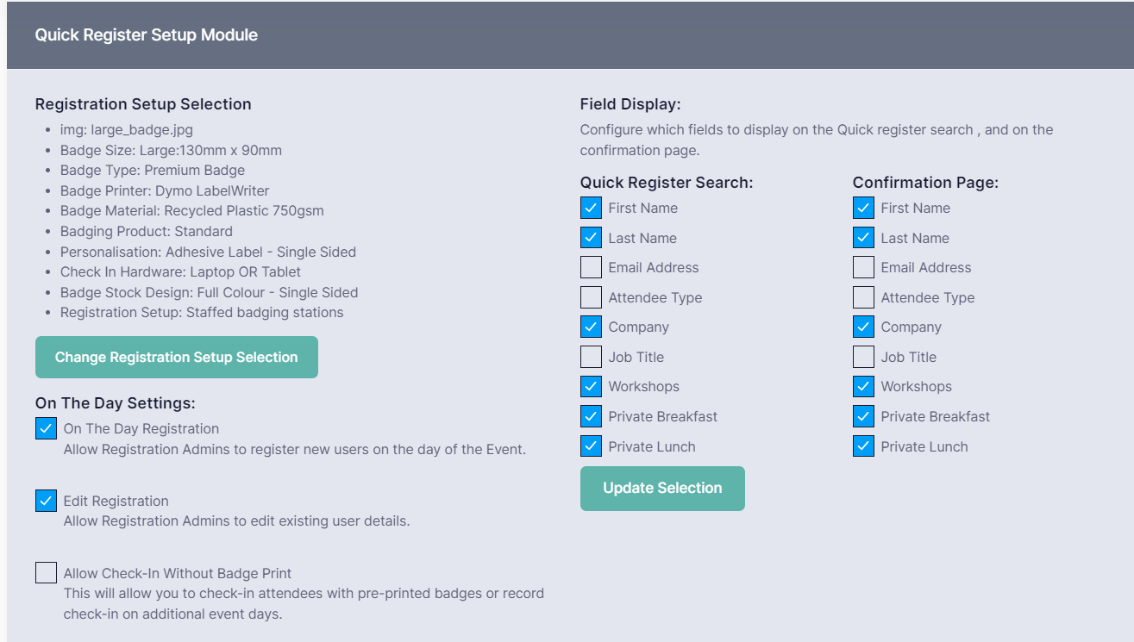This screenshot has width=1134, height=642.
Task: Disable Private Breakfast in Quick Register Search
Action: click(591, 416)
